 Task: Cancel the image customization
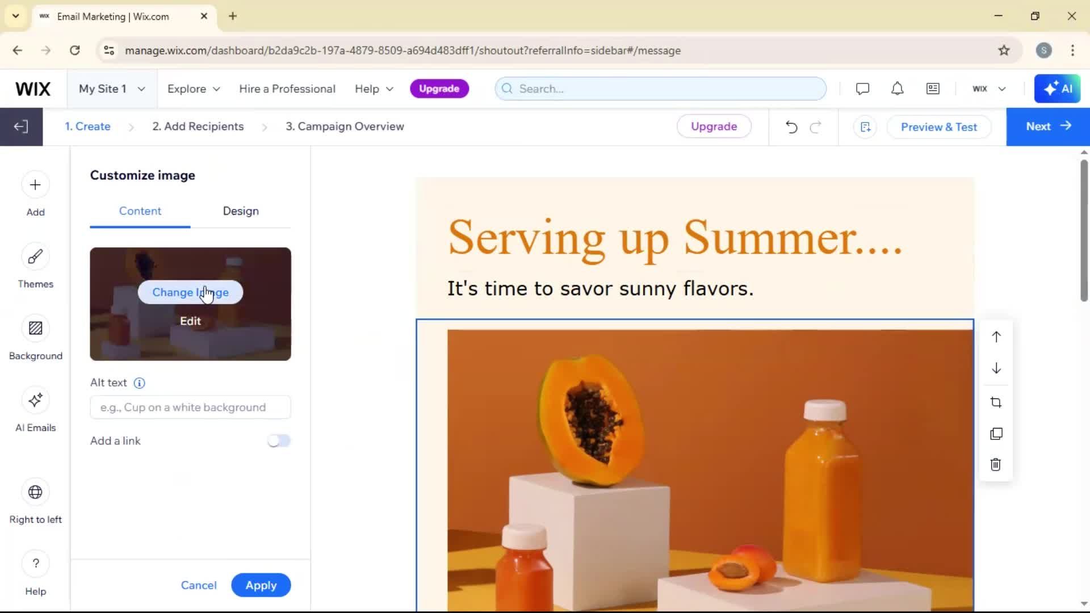point(199,585)
